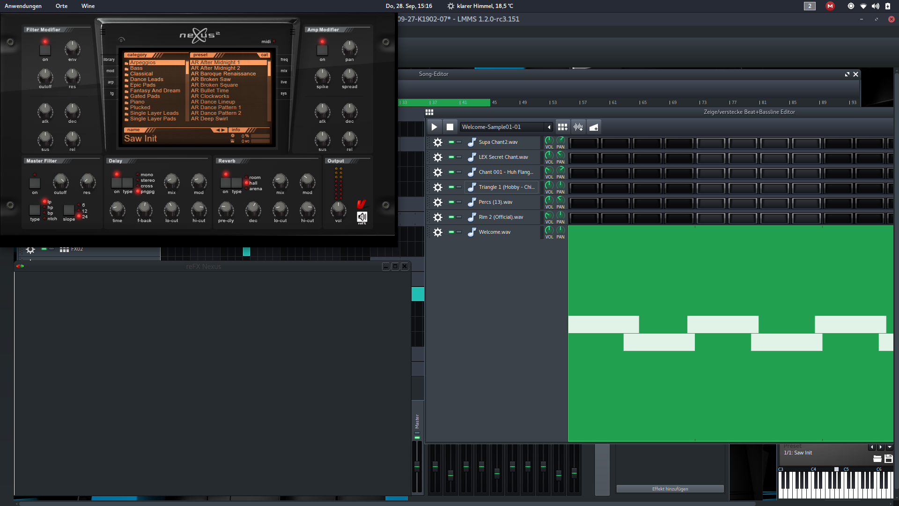This screenshot has height=506, width=899.
Task: Open the track properties gear for Welcome.wav
Action: tap(437, 232)
